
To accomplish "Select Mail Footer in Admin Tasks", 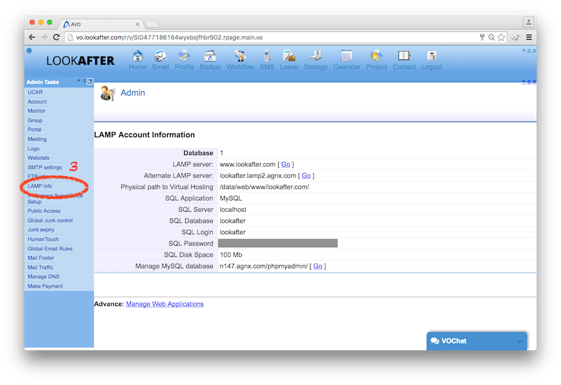I will pos(41,258).
